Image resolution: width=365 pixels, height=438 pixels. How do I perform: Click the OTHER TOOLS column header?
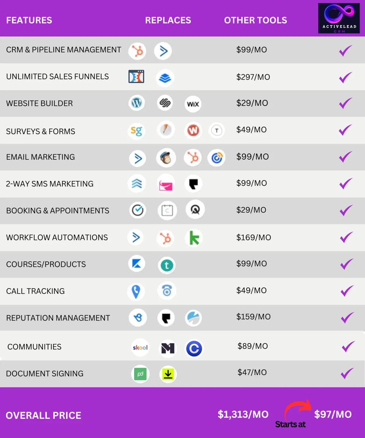(x=255, y=20)
